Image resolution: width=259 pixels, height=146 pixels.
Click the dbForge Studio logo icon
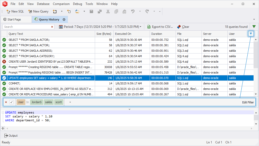[x=5, y=4]
